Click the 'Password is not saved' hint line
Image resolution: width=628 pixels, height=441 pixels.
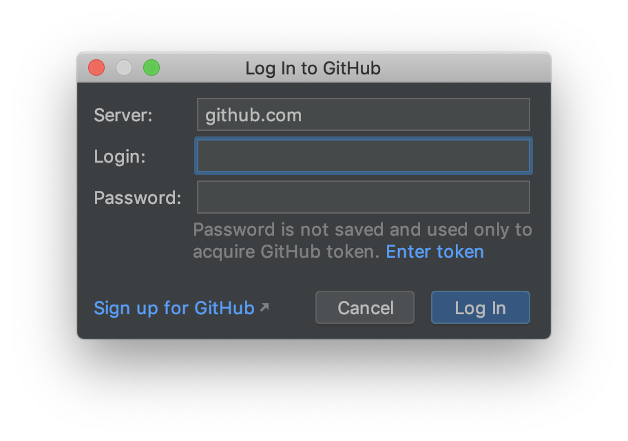point(362,229)
